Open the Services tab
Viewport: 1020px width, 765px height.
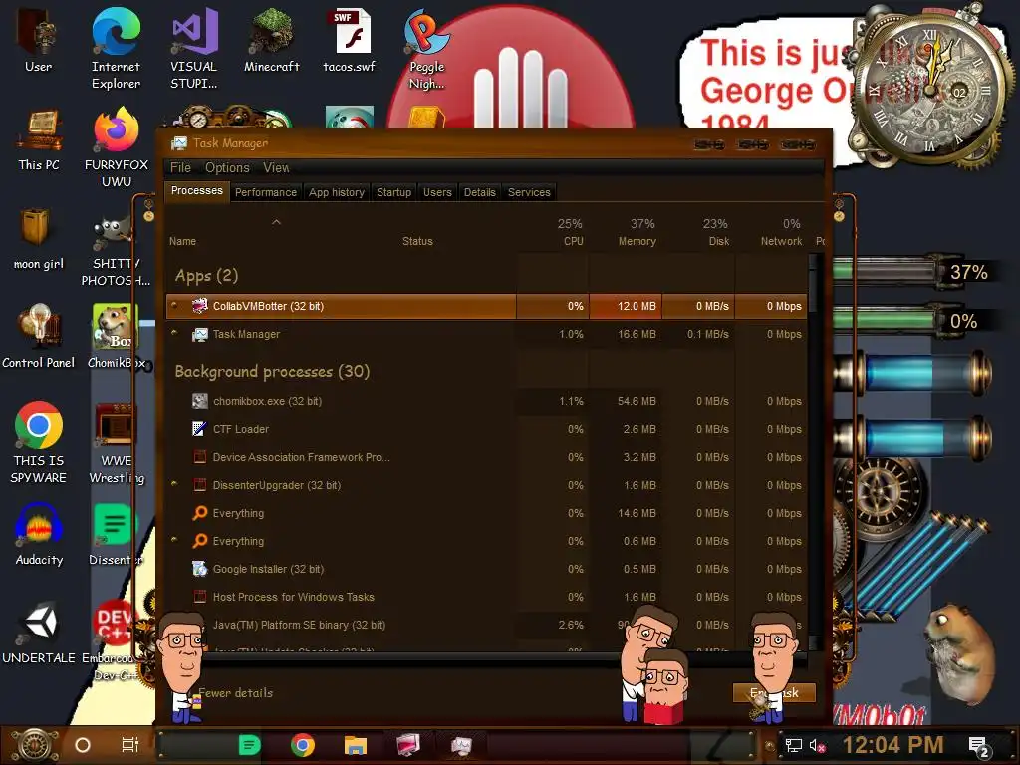tap(529, 192)
